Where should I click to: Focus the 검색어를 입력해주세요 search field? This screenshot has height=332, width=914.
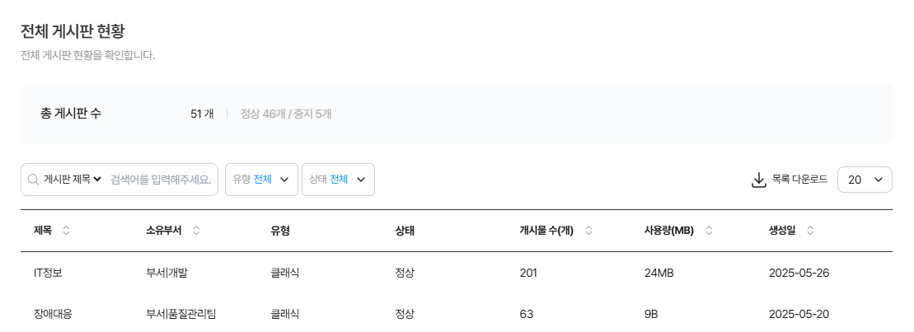tap(160, 180)
